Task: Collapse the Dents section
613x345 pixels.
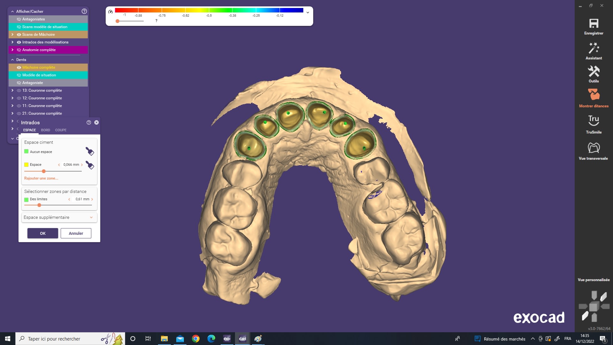Action: pyautogui.click(x=12, y=60)
